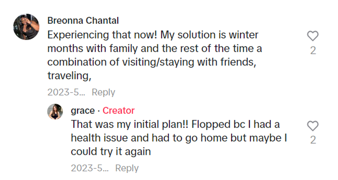Viewport: 338px width, 180px height.
Task: Click the grace username
Action: 82,111
